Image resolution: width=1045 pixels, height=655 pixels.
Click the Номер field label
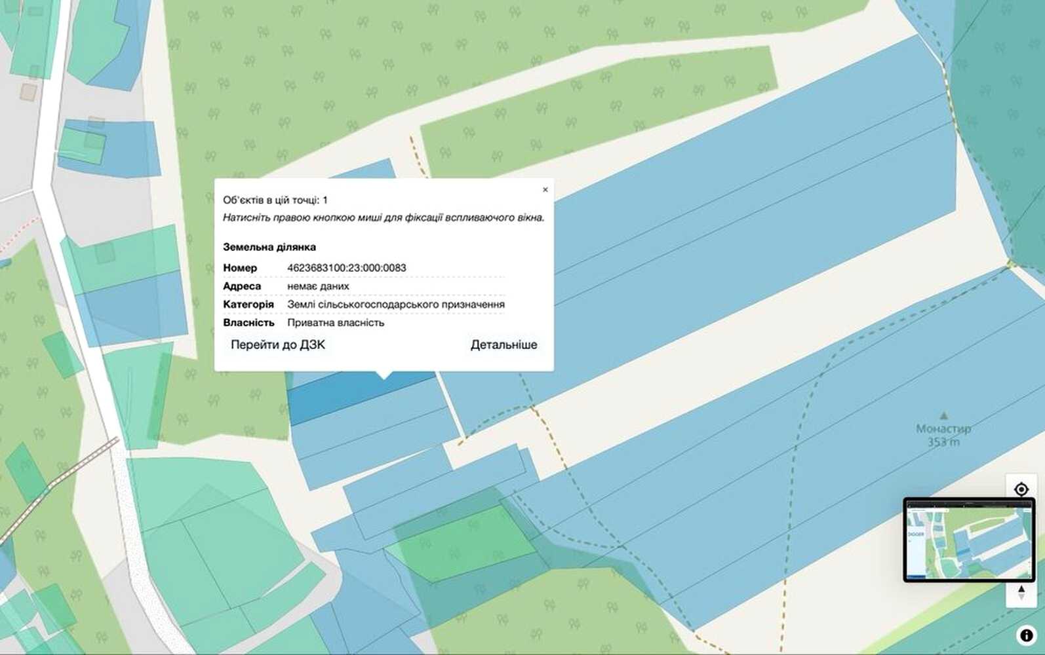pyautogui.click(x=240, y=268)
